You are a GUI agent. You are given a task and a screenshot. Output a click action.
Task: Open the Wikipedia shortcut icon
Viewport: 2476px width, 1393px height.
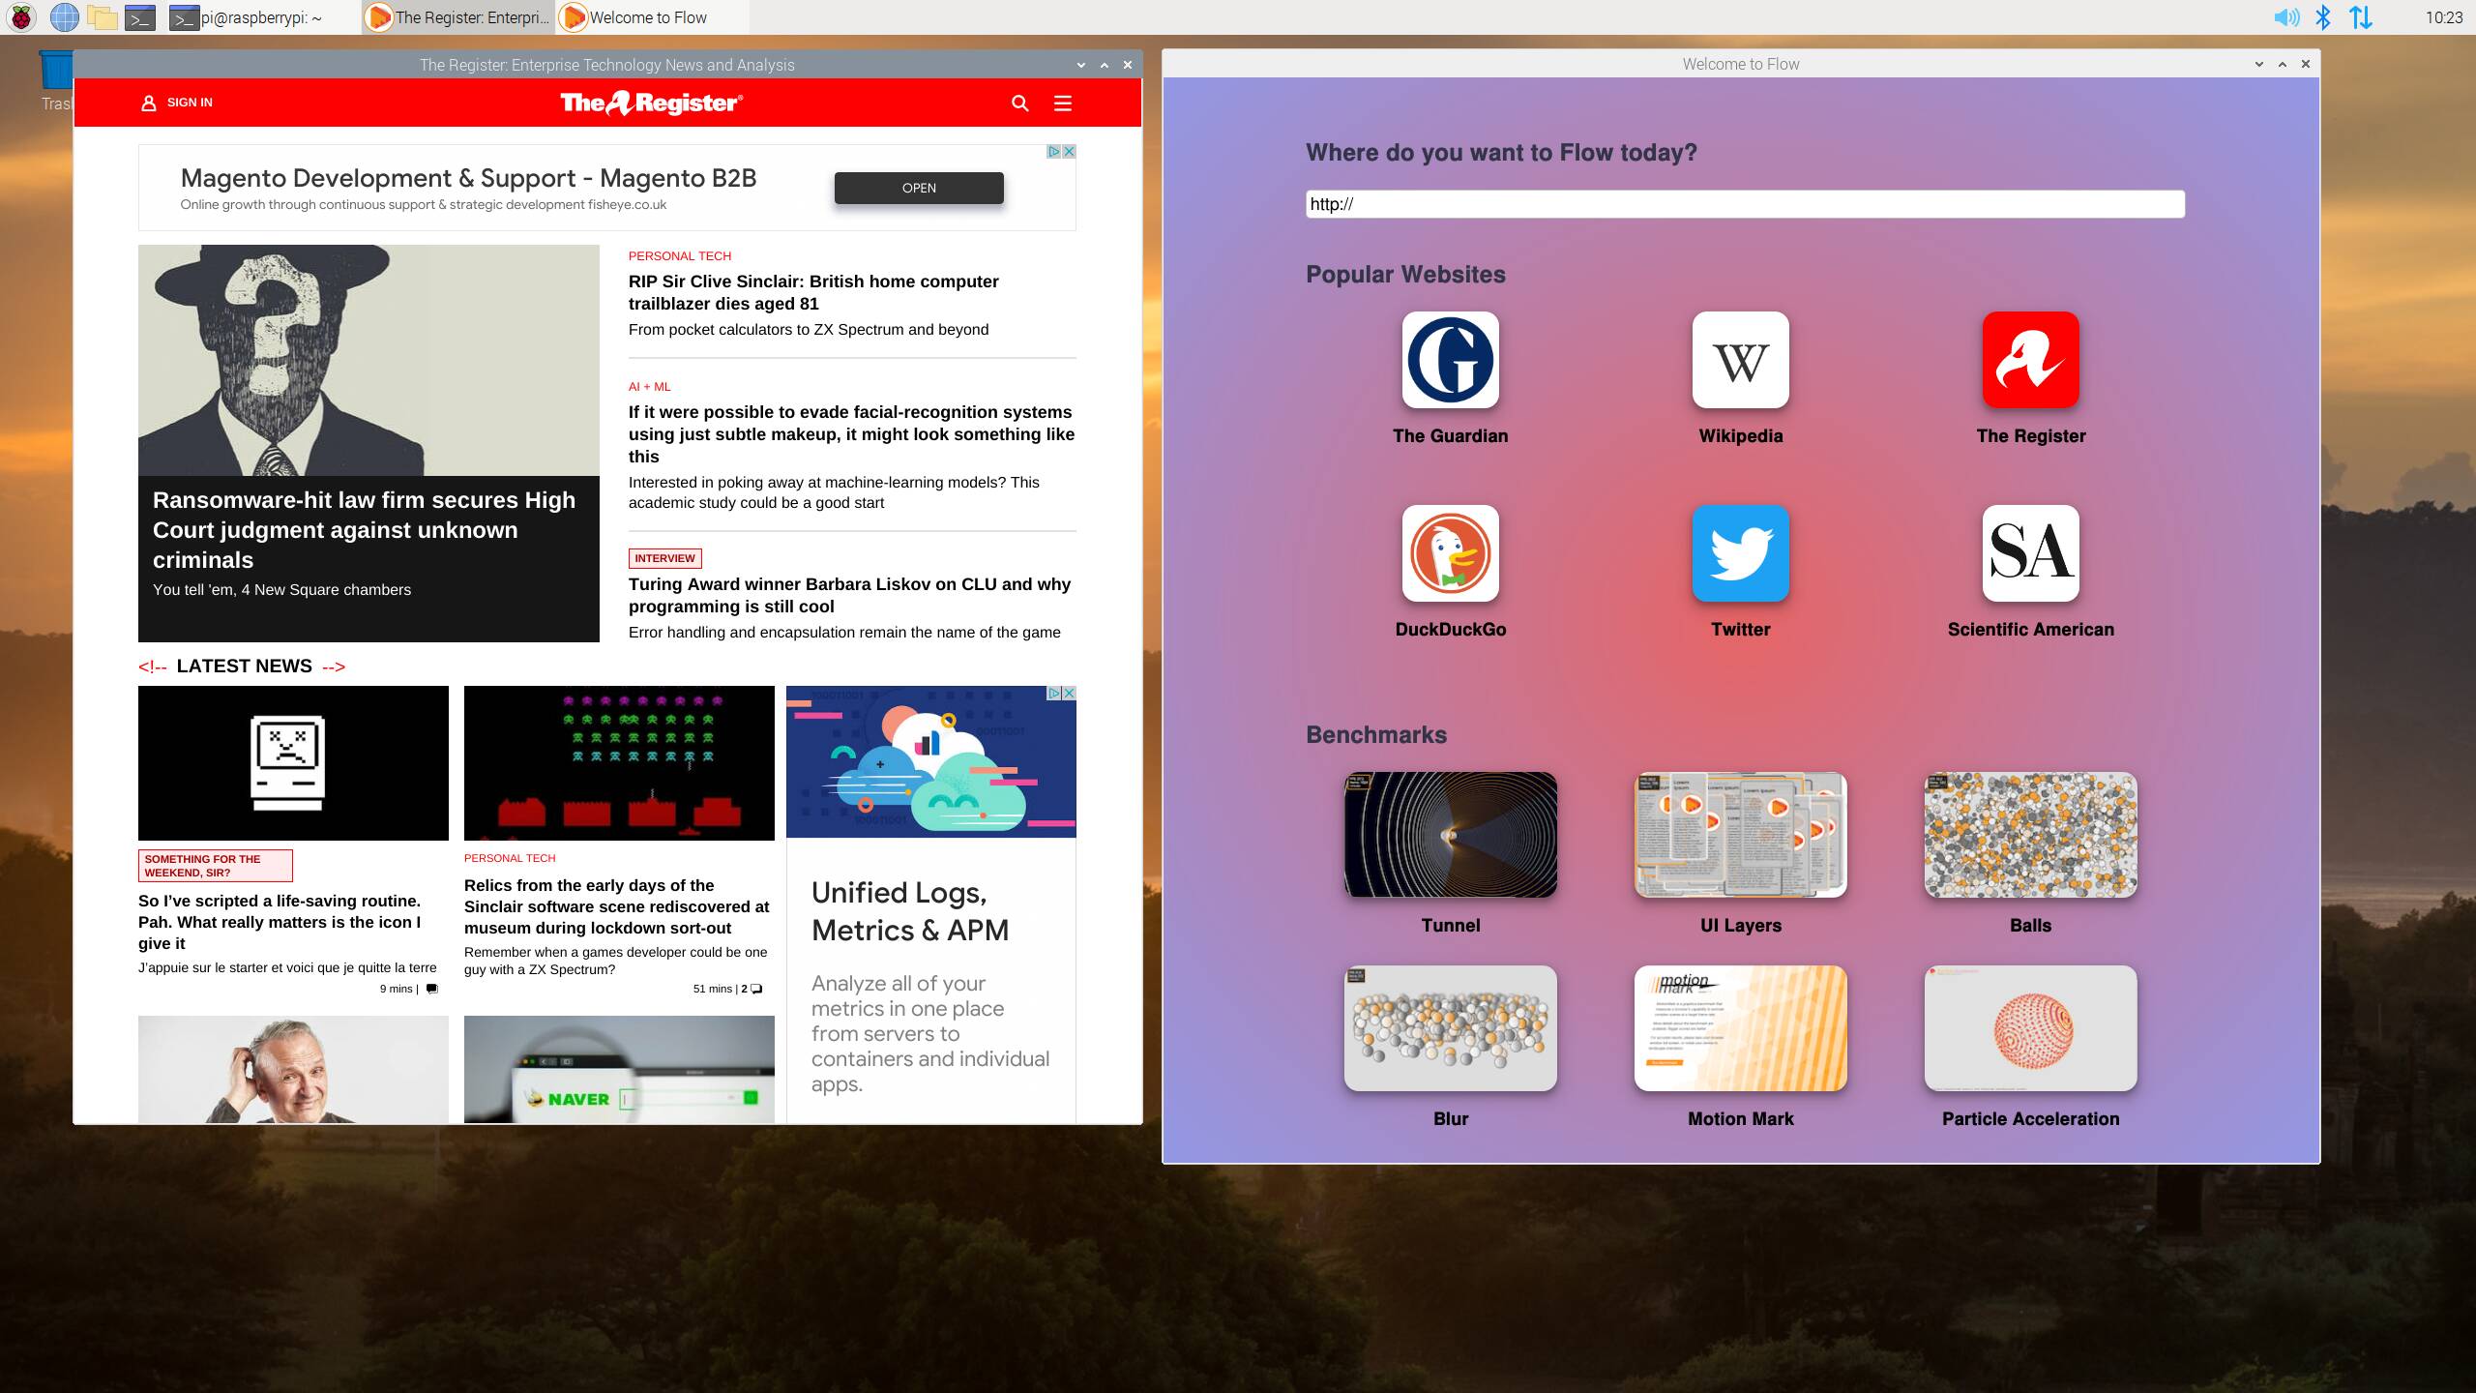coord(1740,360)
